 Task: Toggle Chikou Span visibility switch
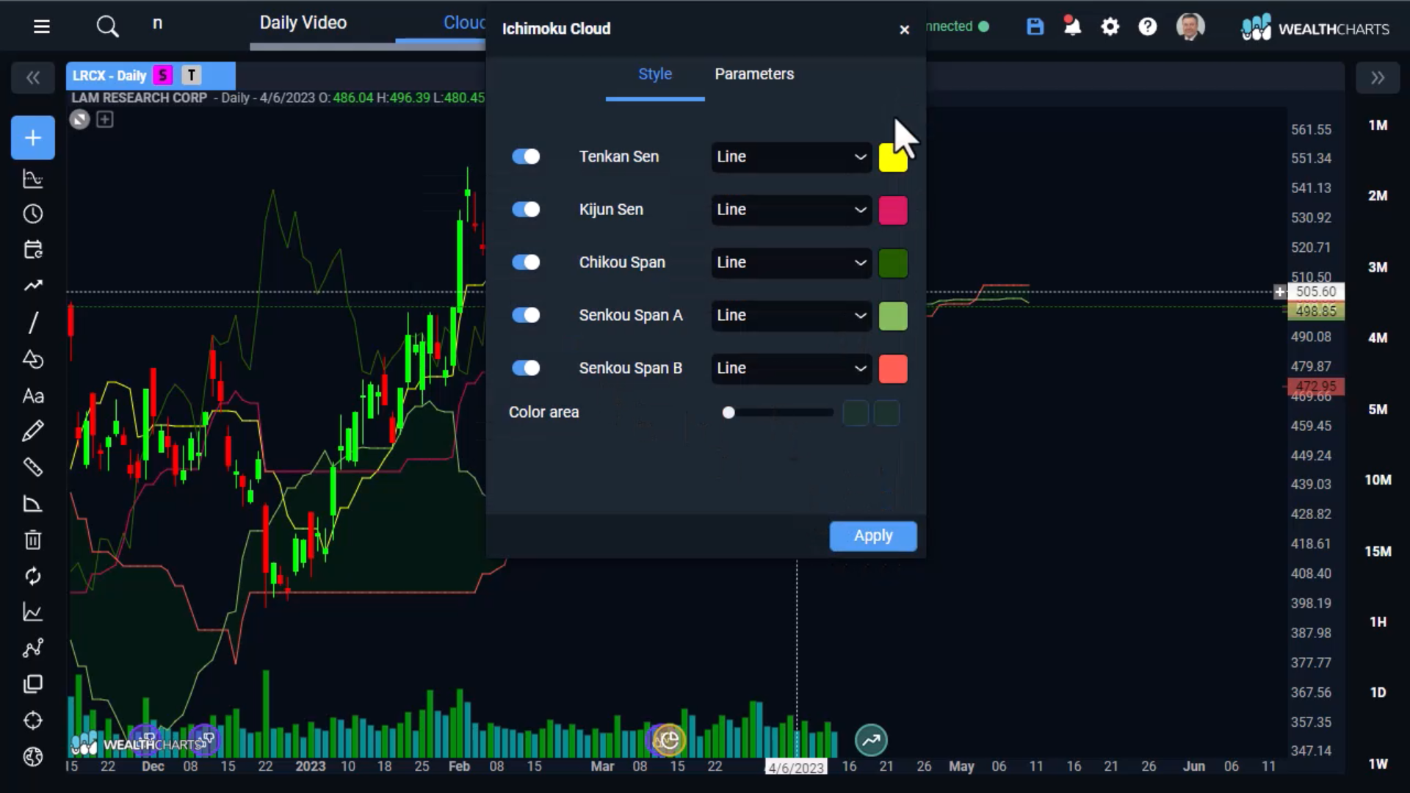pos(526,262)
